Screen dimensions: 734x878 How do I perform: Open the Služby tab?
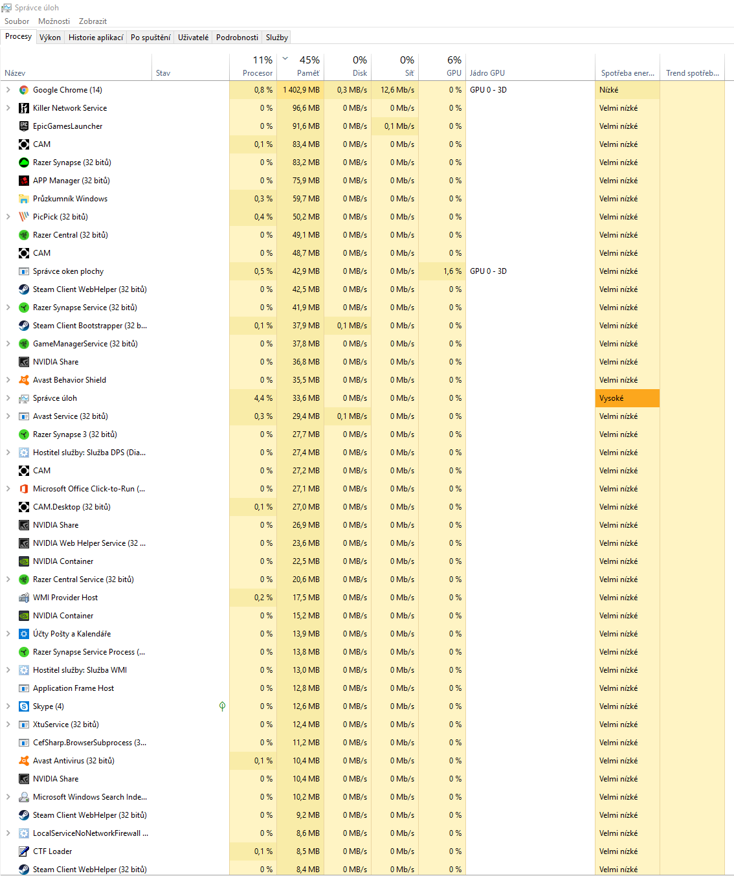tap(276, 38)
